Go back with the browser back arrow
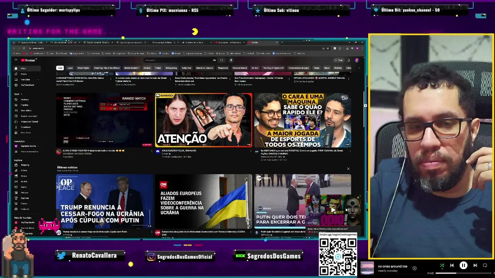Viewport: 495px width, 278px height. pyautogui.click(x=14, y=48)
